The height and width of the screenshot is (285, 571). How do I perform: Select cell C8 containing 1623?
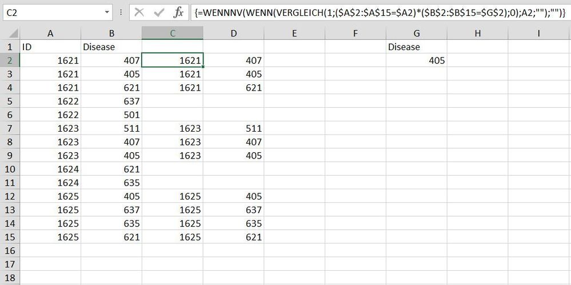(173, 141)
